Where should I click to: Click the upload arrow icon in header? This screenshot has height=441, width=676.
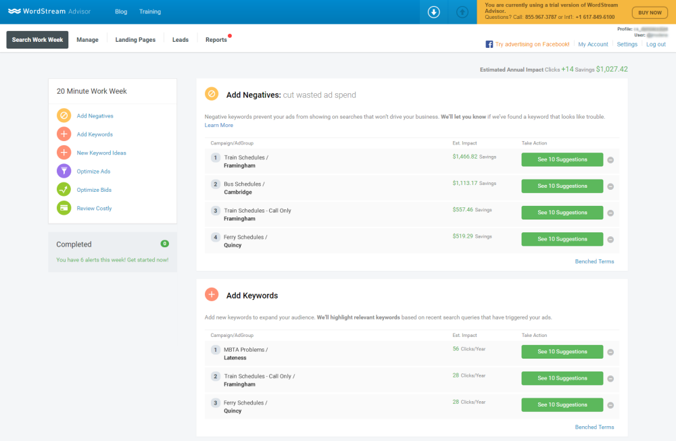click(x=462, y=12)
